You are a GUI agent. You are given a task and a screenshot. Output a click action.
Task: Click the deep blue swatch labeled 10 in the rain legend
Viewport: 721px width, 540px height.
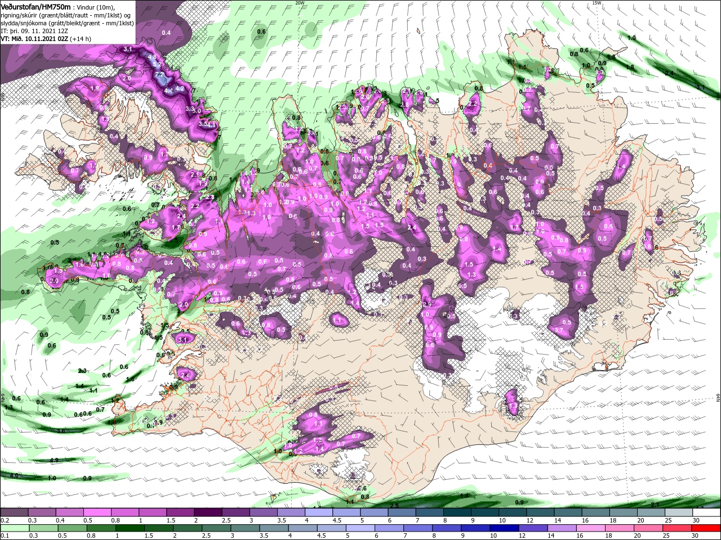click(x=504, y=528)
